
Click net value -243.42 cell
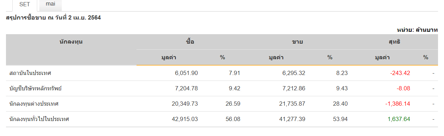tap(400, 73)
